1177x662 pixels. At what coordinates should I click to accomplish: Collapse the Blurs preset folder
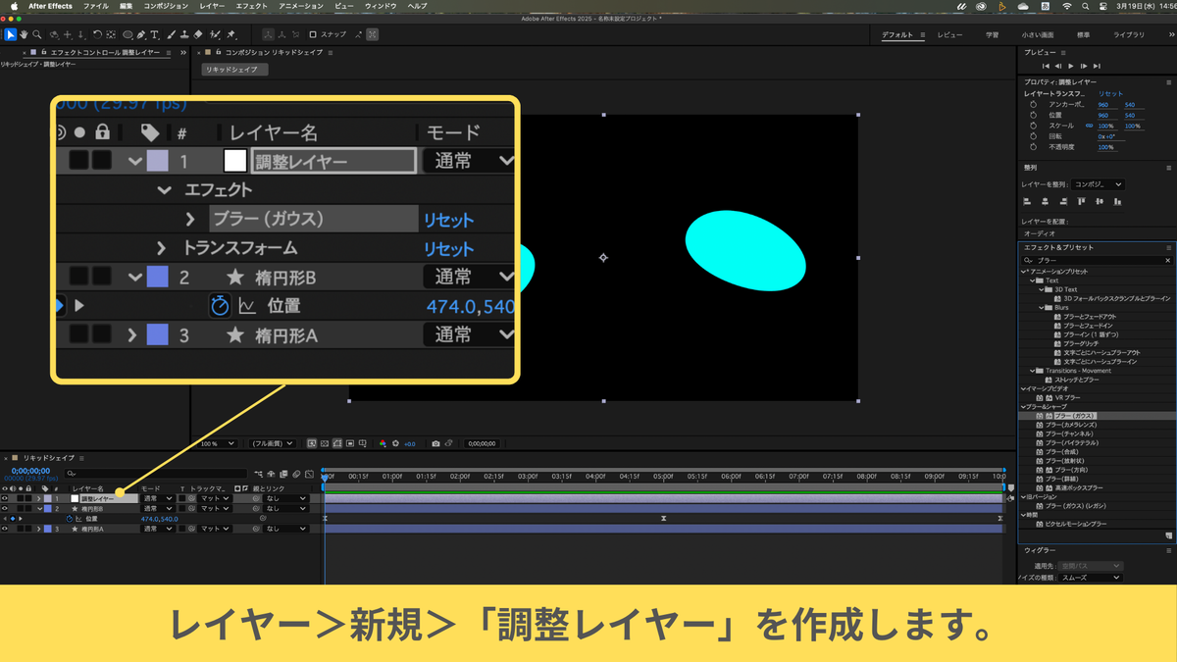(x=1041, y=307)
